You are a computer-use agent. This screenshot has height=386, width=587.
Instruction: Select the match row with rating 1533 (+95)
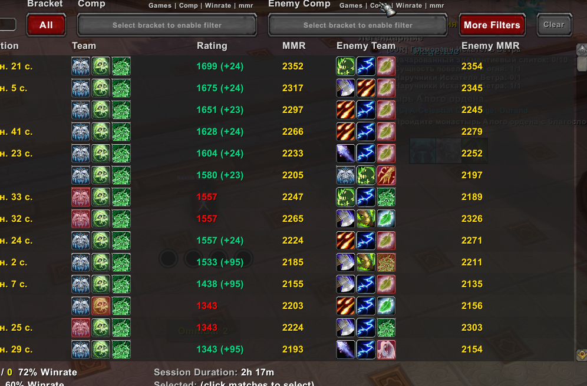288,262
